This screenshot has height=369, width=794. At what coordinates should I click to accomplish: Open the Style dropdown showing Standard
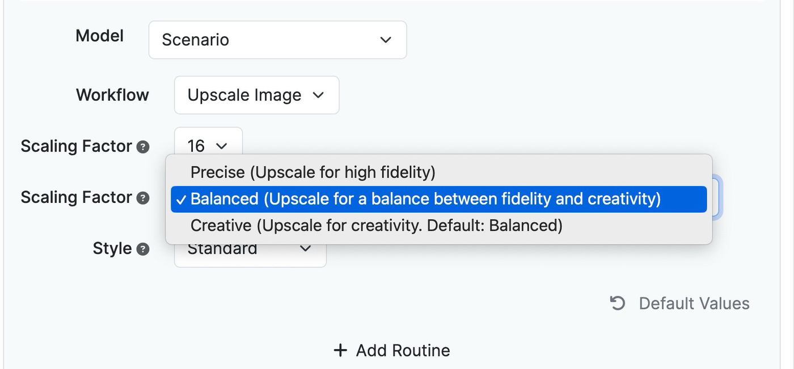(x=250, y=253)
